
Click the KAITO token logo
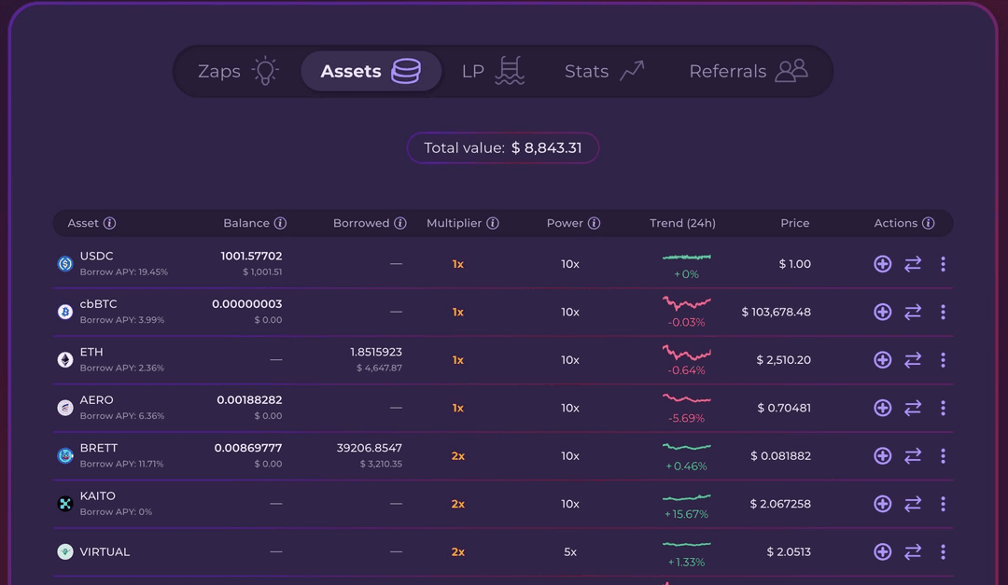(x=64, y=504)
